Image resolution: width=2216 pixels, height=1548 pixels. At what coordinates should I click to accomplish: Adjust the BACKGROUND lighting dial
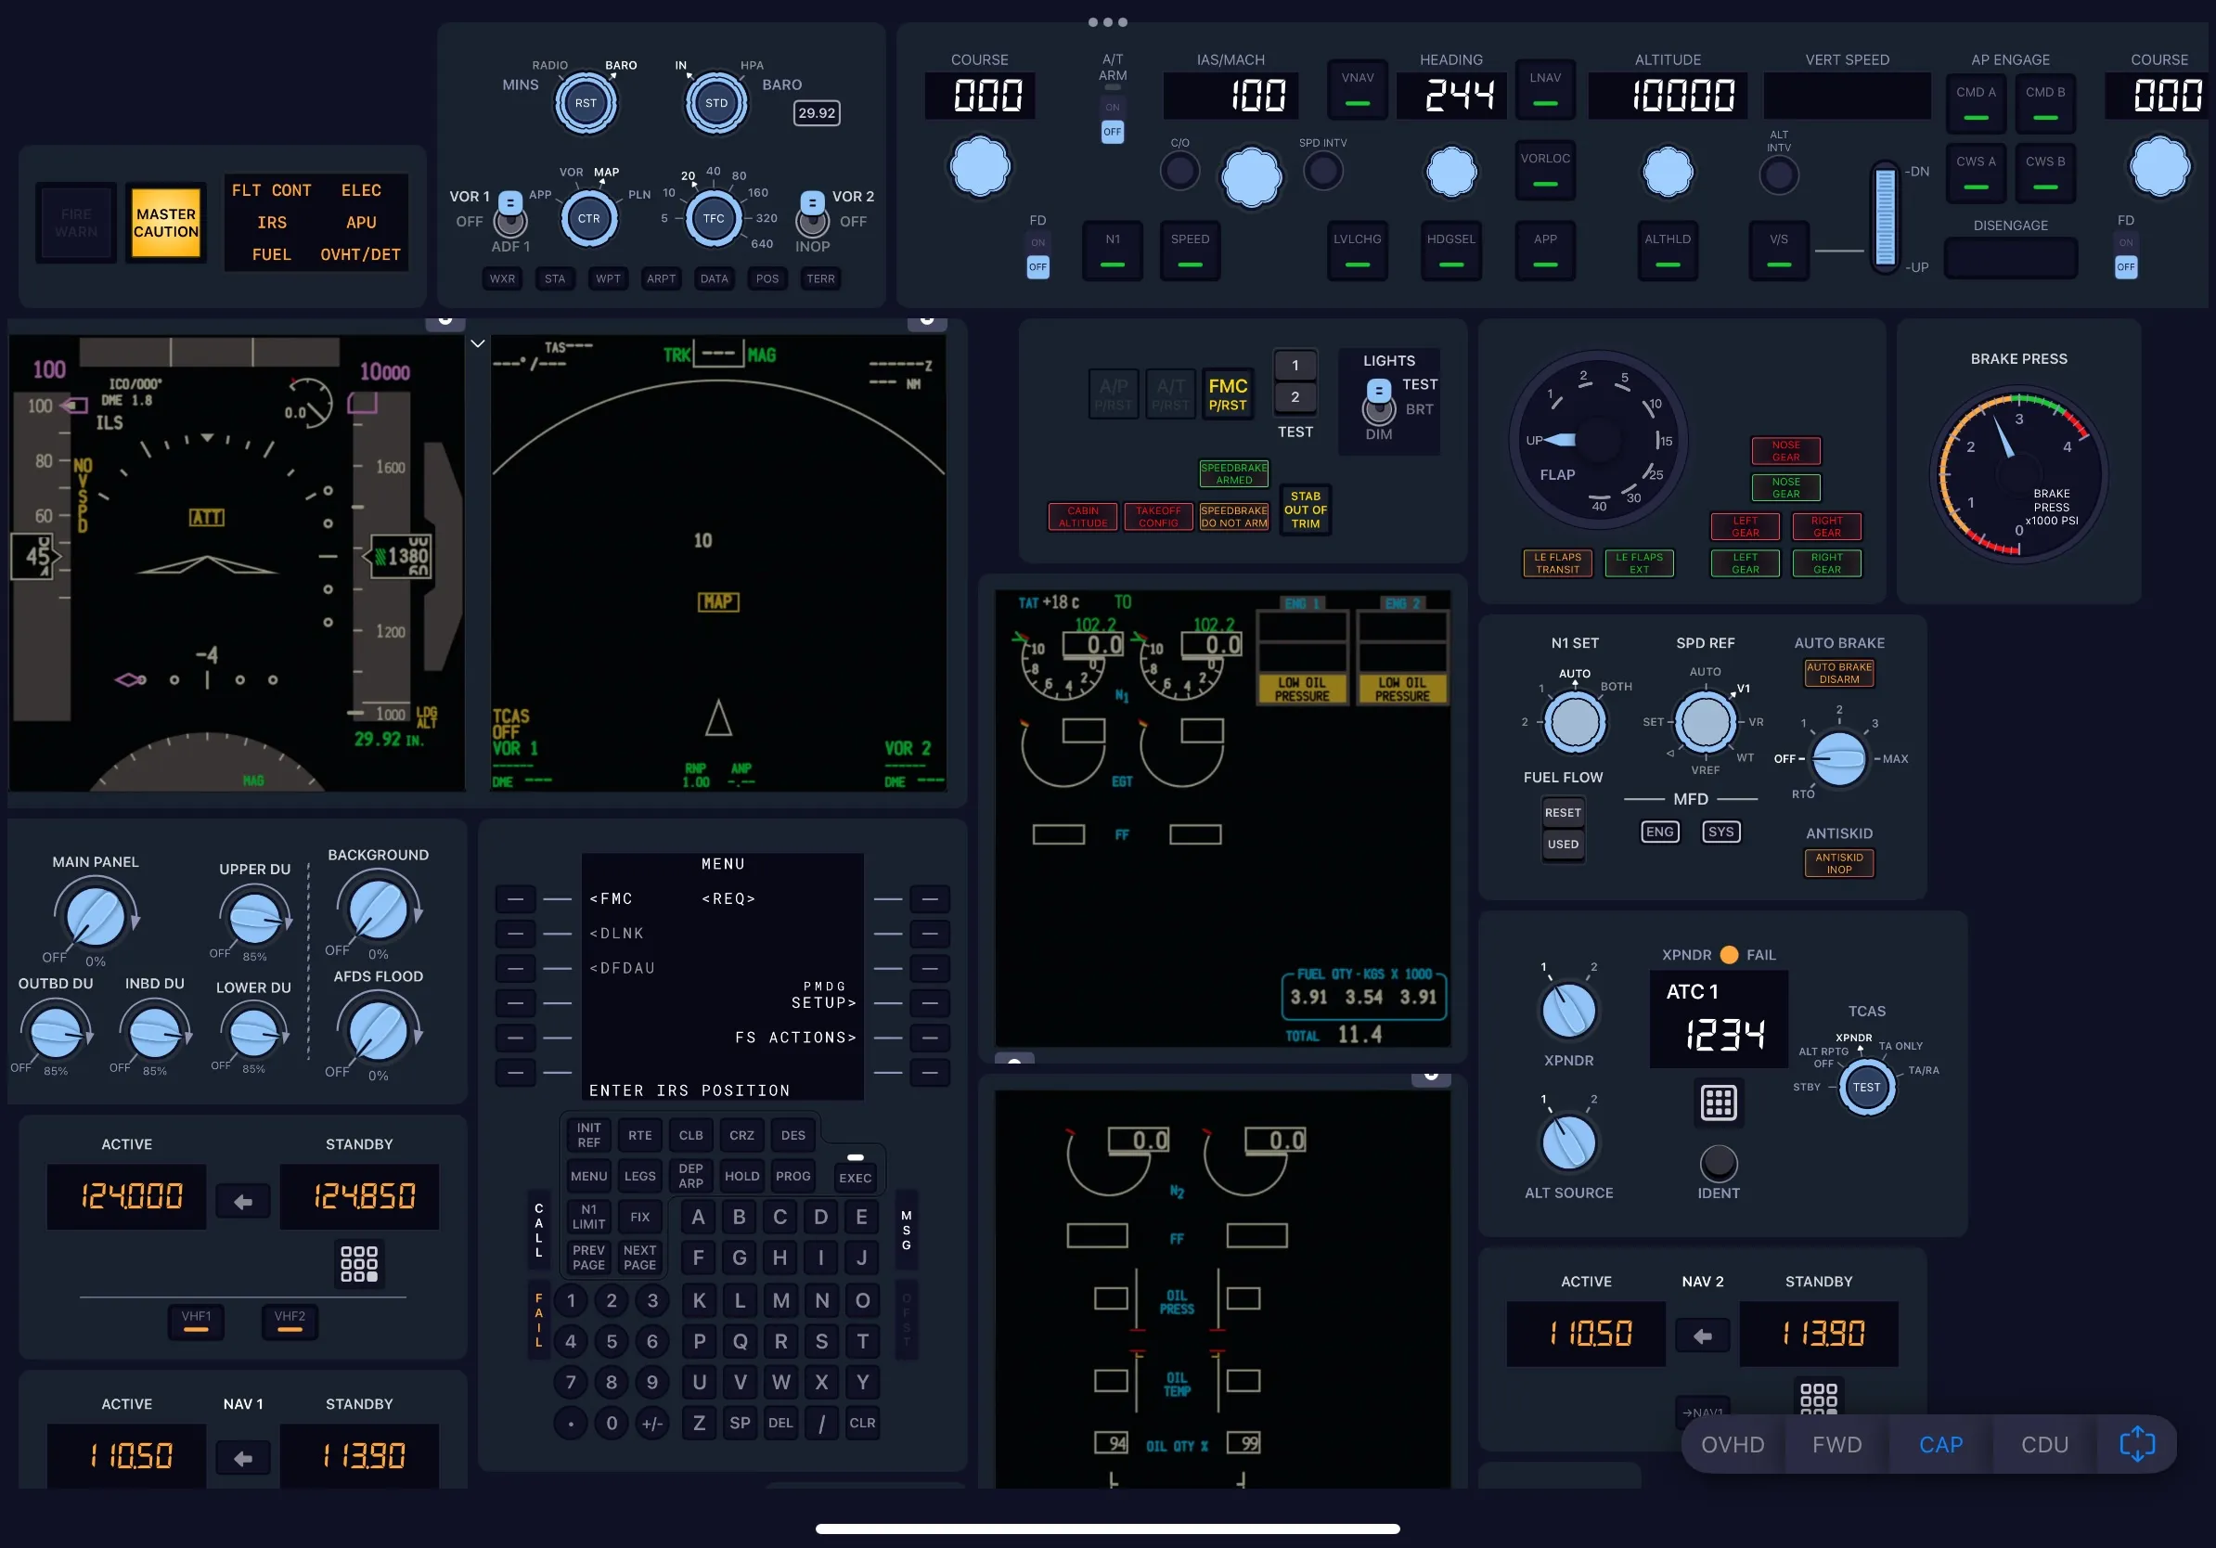(x=378, y=909)
